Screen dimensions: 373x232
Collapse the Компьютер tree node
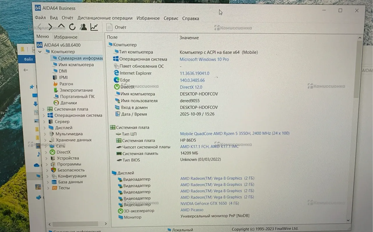click(40, 52)
